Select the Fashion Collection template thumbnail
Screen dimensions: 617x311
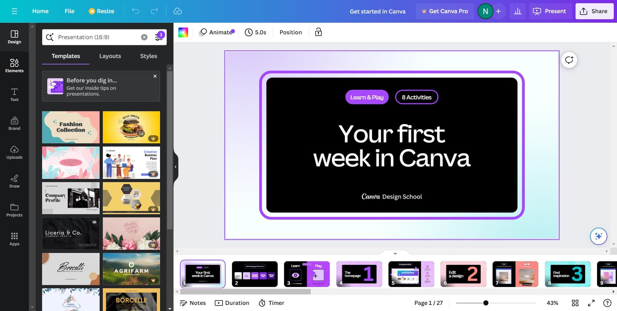[x=71, y=127]
